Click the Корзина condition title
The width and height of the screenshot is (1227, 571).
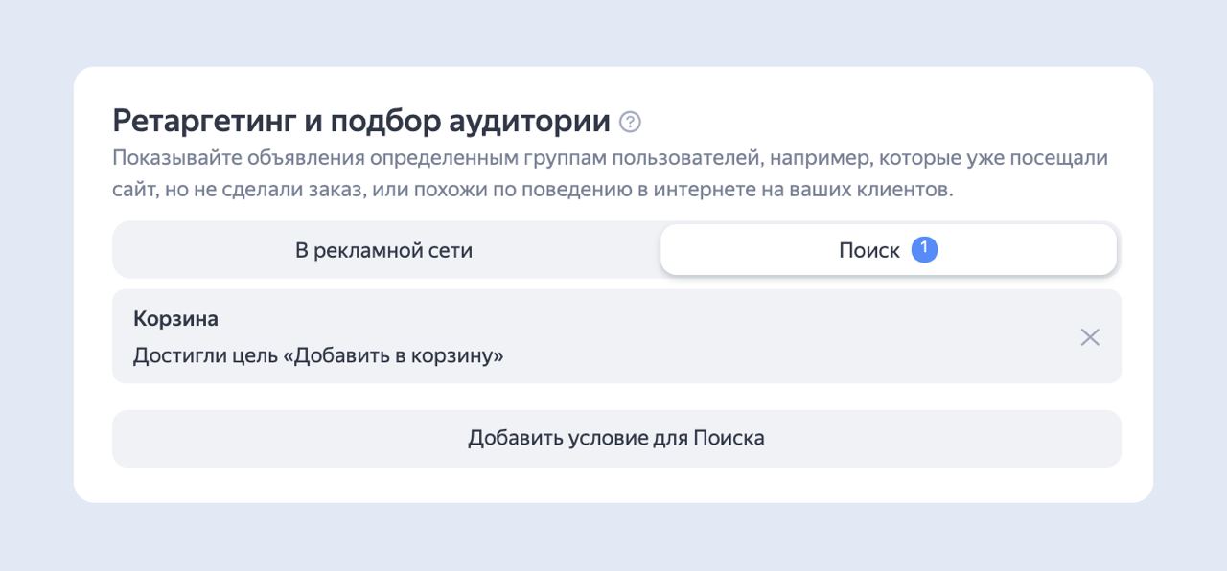(x=175, y=319)
